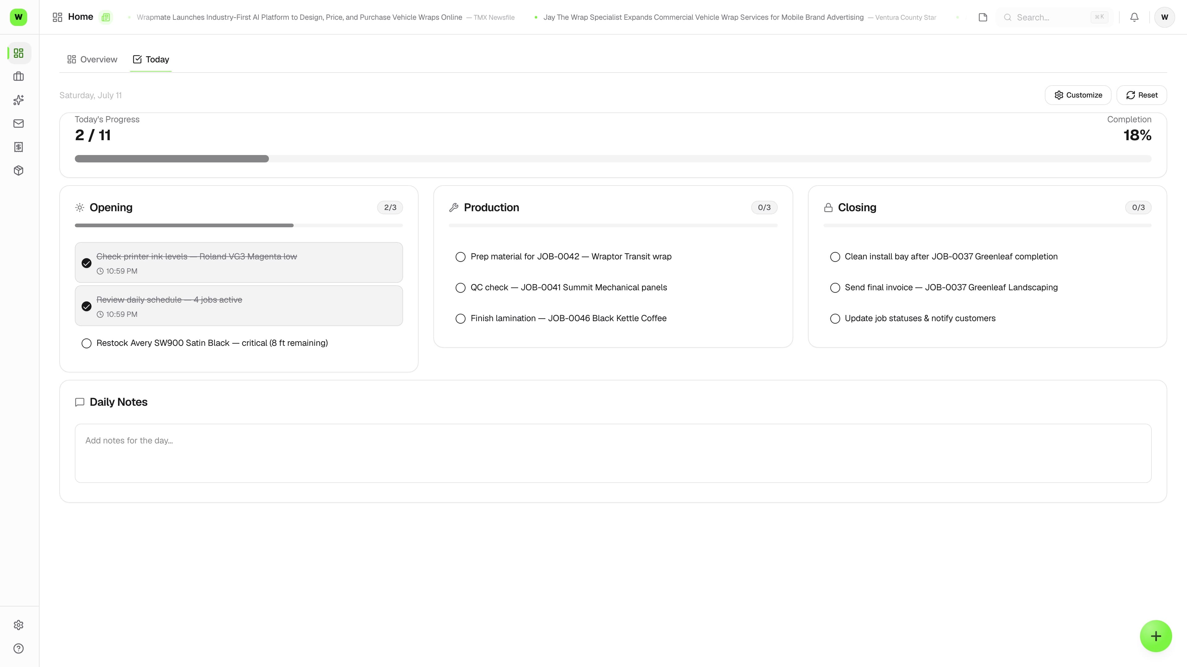Click the 2 / 11 progress count
The height and width of the screenshot is (667, 1187).
[93, 135]
